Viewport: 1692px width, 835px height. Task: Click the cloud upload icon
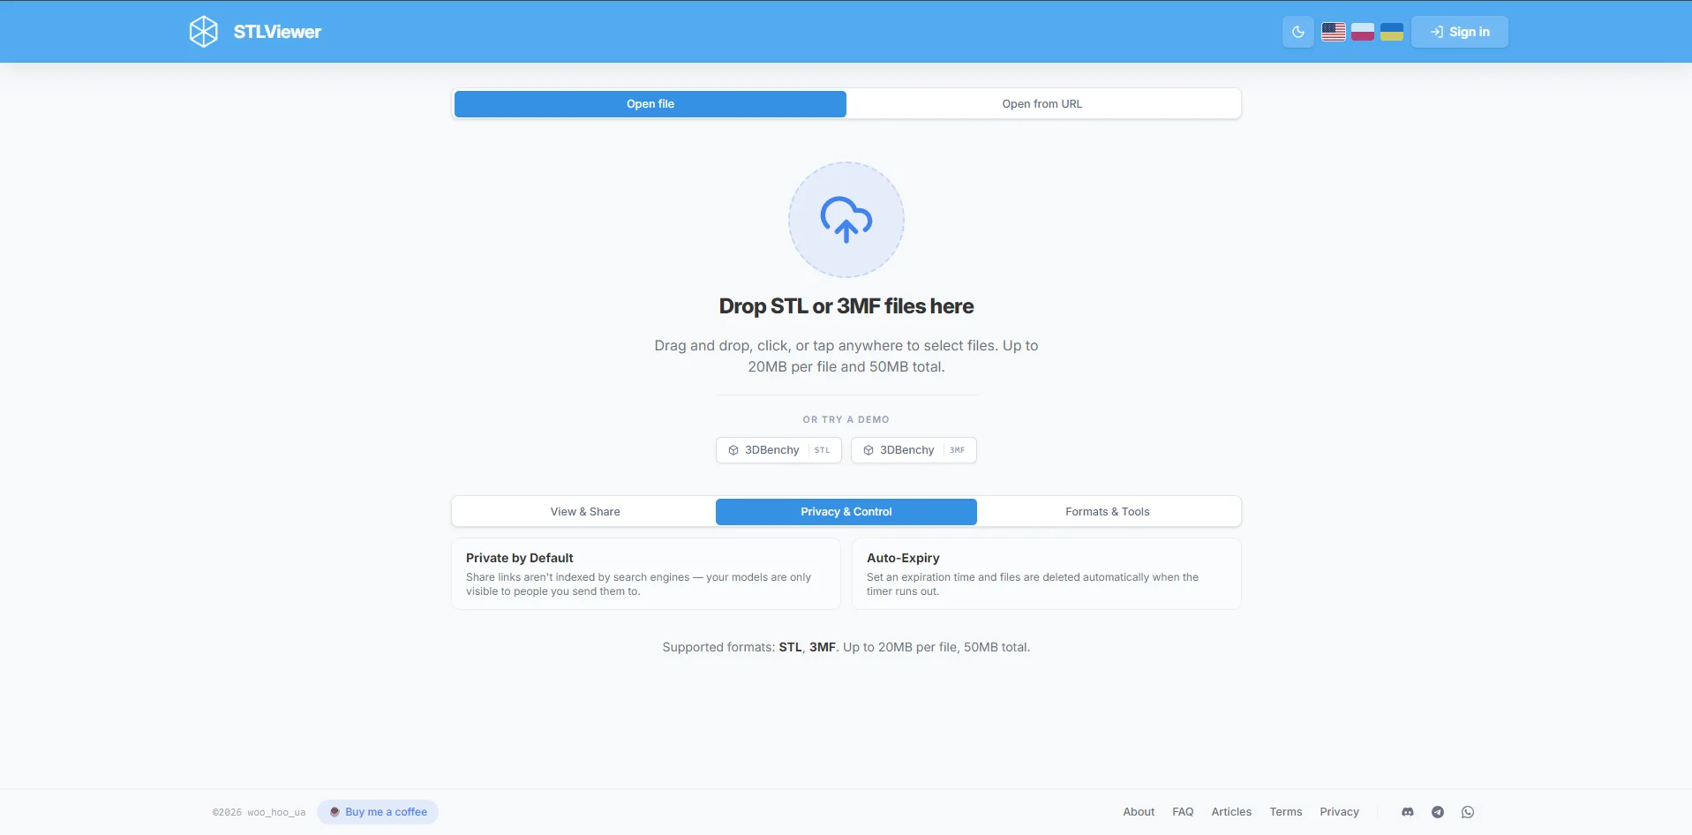pos(846,220)
